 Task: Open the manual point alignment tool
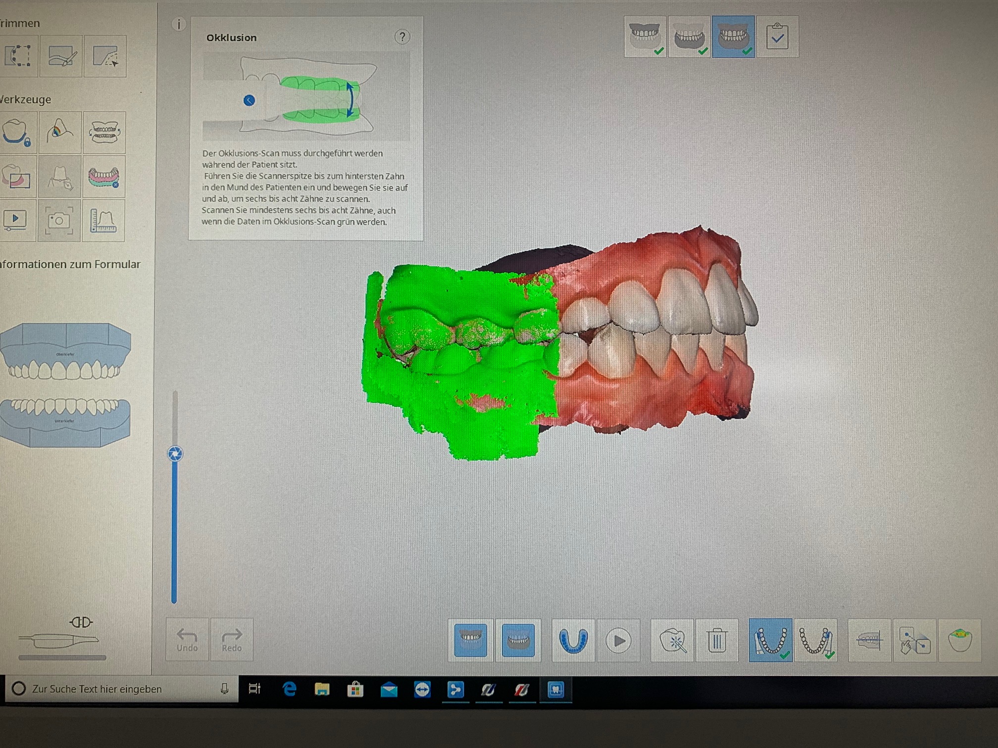click(x=915, y=640)
